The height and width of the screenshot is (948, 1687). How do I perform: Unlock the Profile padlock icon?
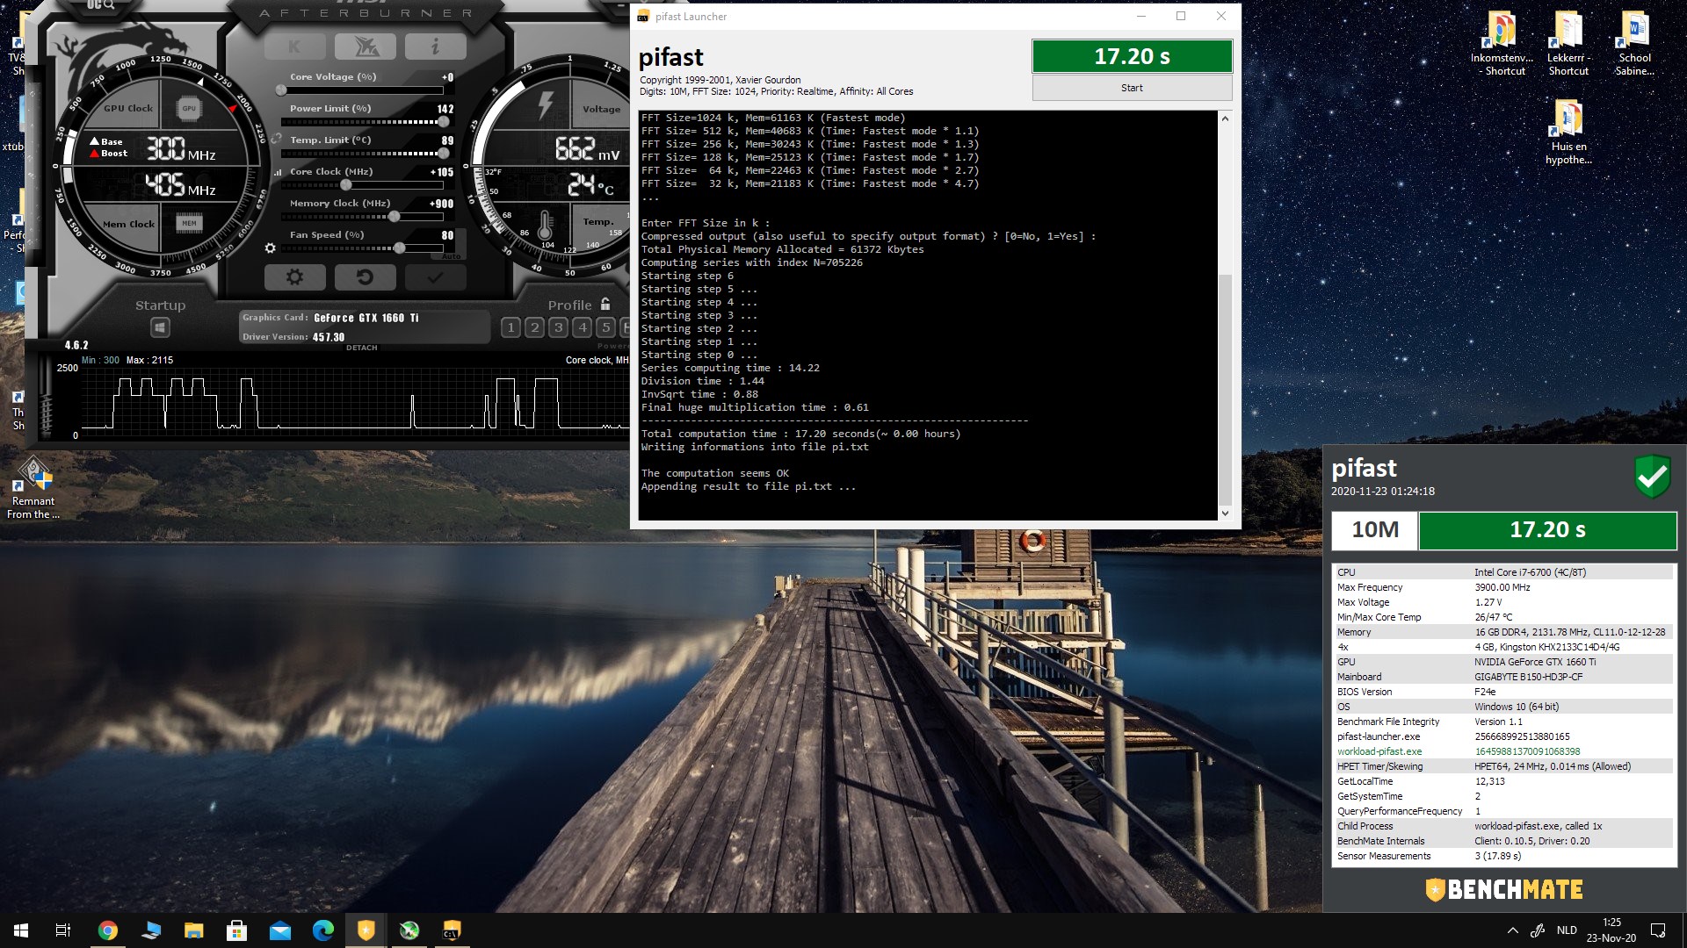point(605,305)
